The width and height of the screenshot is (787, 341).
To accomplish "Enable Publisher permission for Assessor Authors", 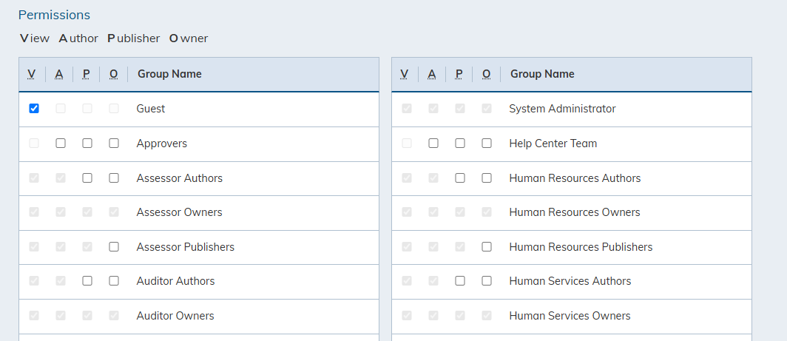I will click(87, 178).
